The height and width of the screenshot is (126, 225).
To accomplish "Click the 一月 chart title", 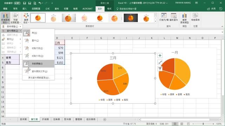I will click(x=175, y=52).
